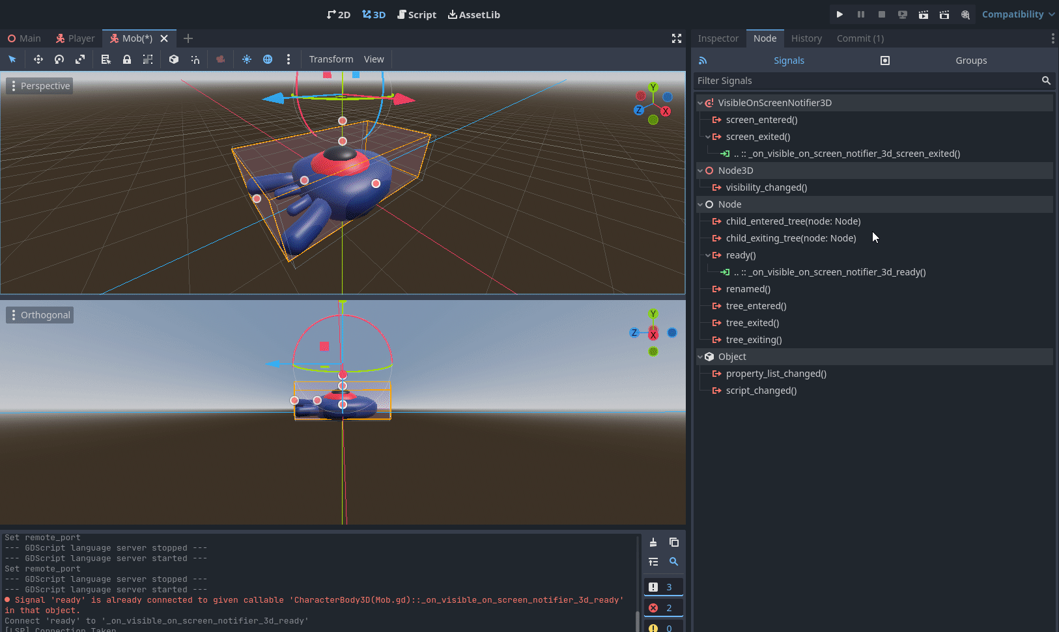Select the Scale Mode tool
Viewport: 1059px width, 632px height.
80,59
